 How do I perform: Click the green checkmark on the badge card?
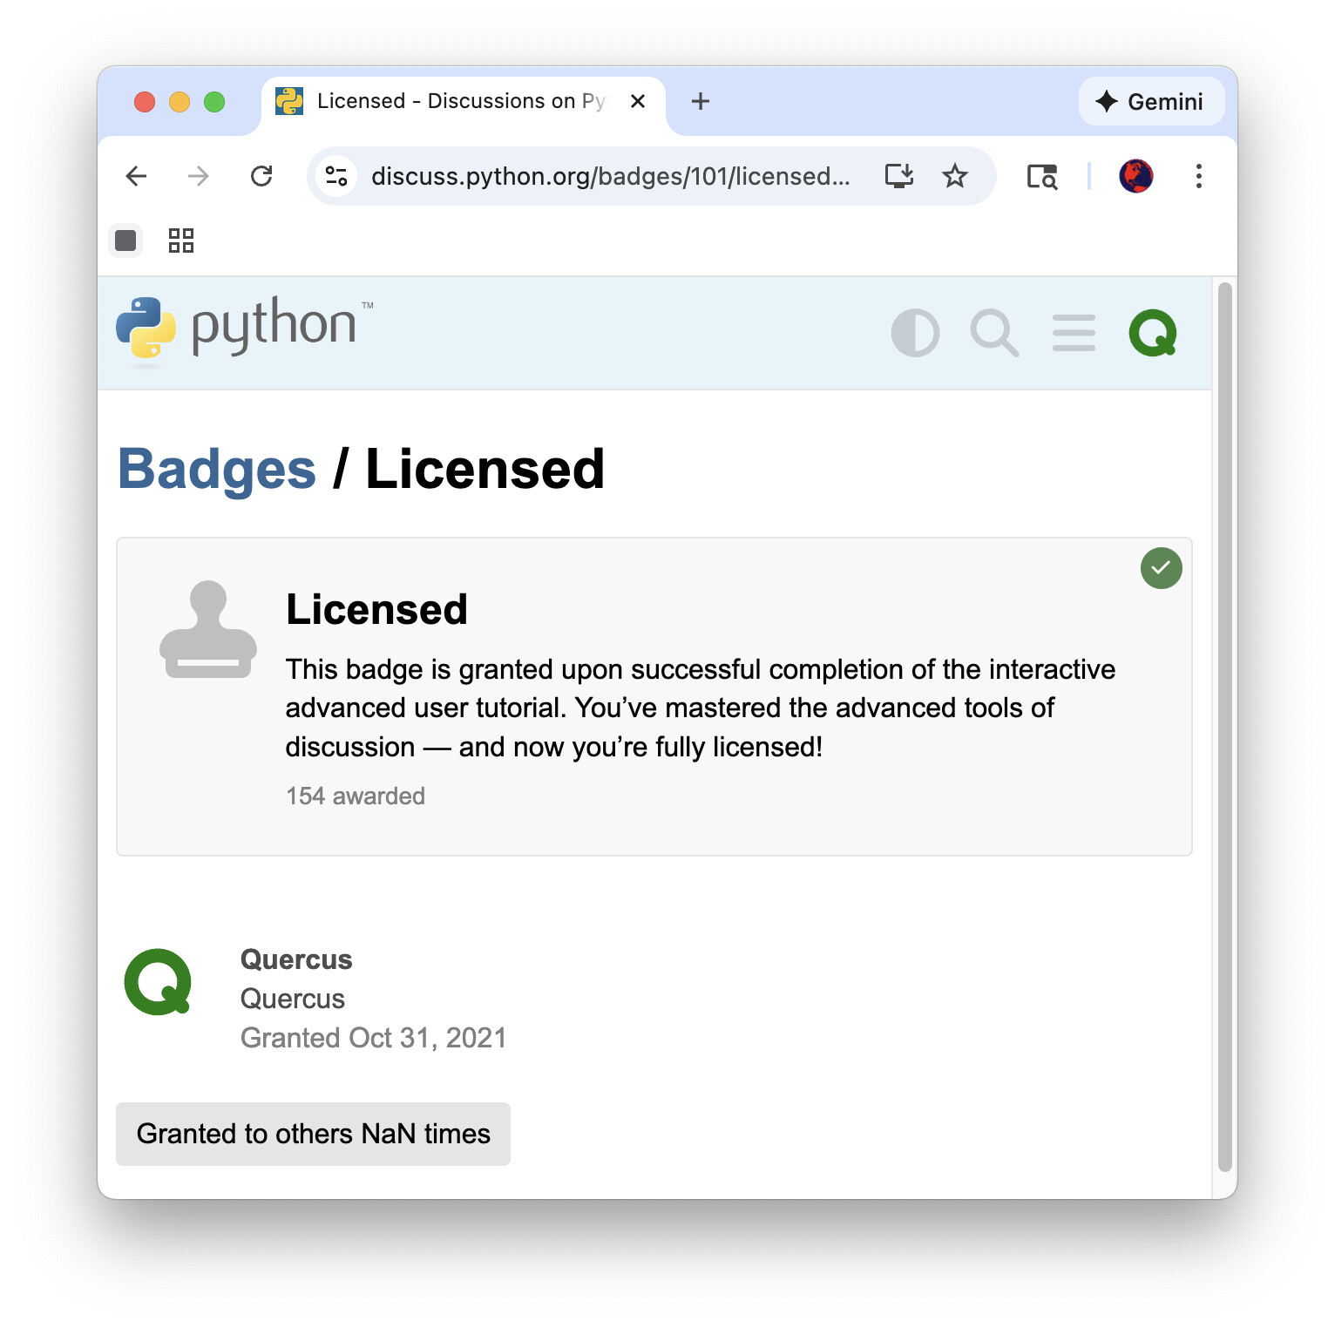[1161, 568]
